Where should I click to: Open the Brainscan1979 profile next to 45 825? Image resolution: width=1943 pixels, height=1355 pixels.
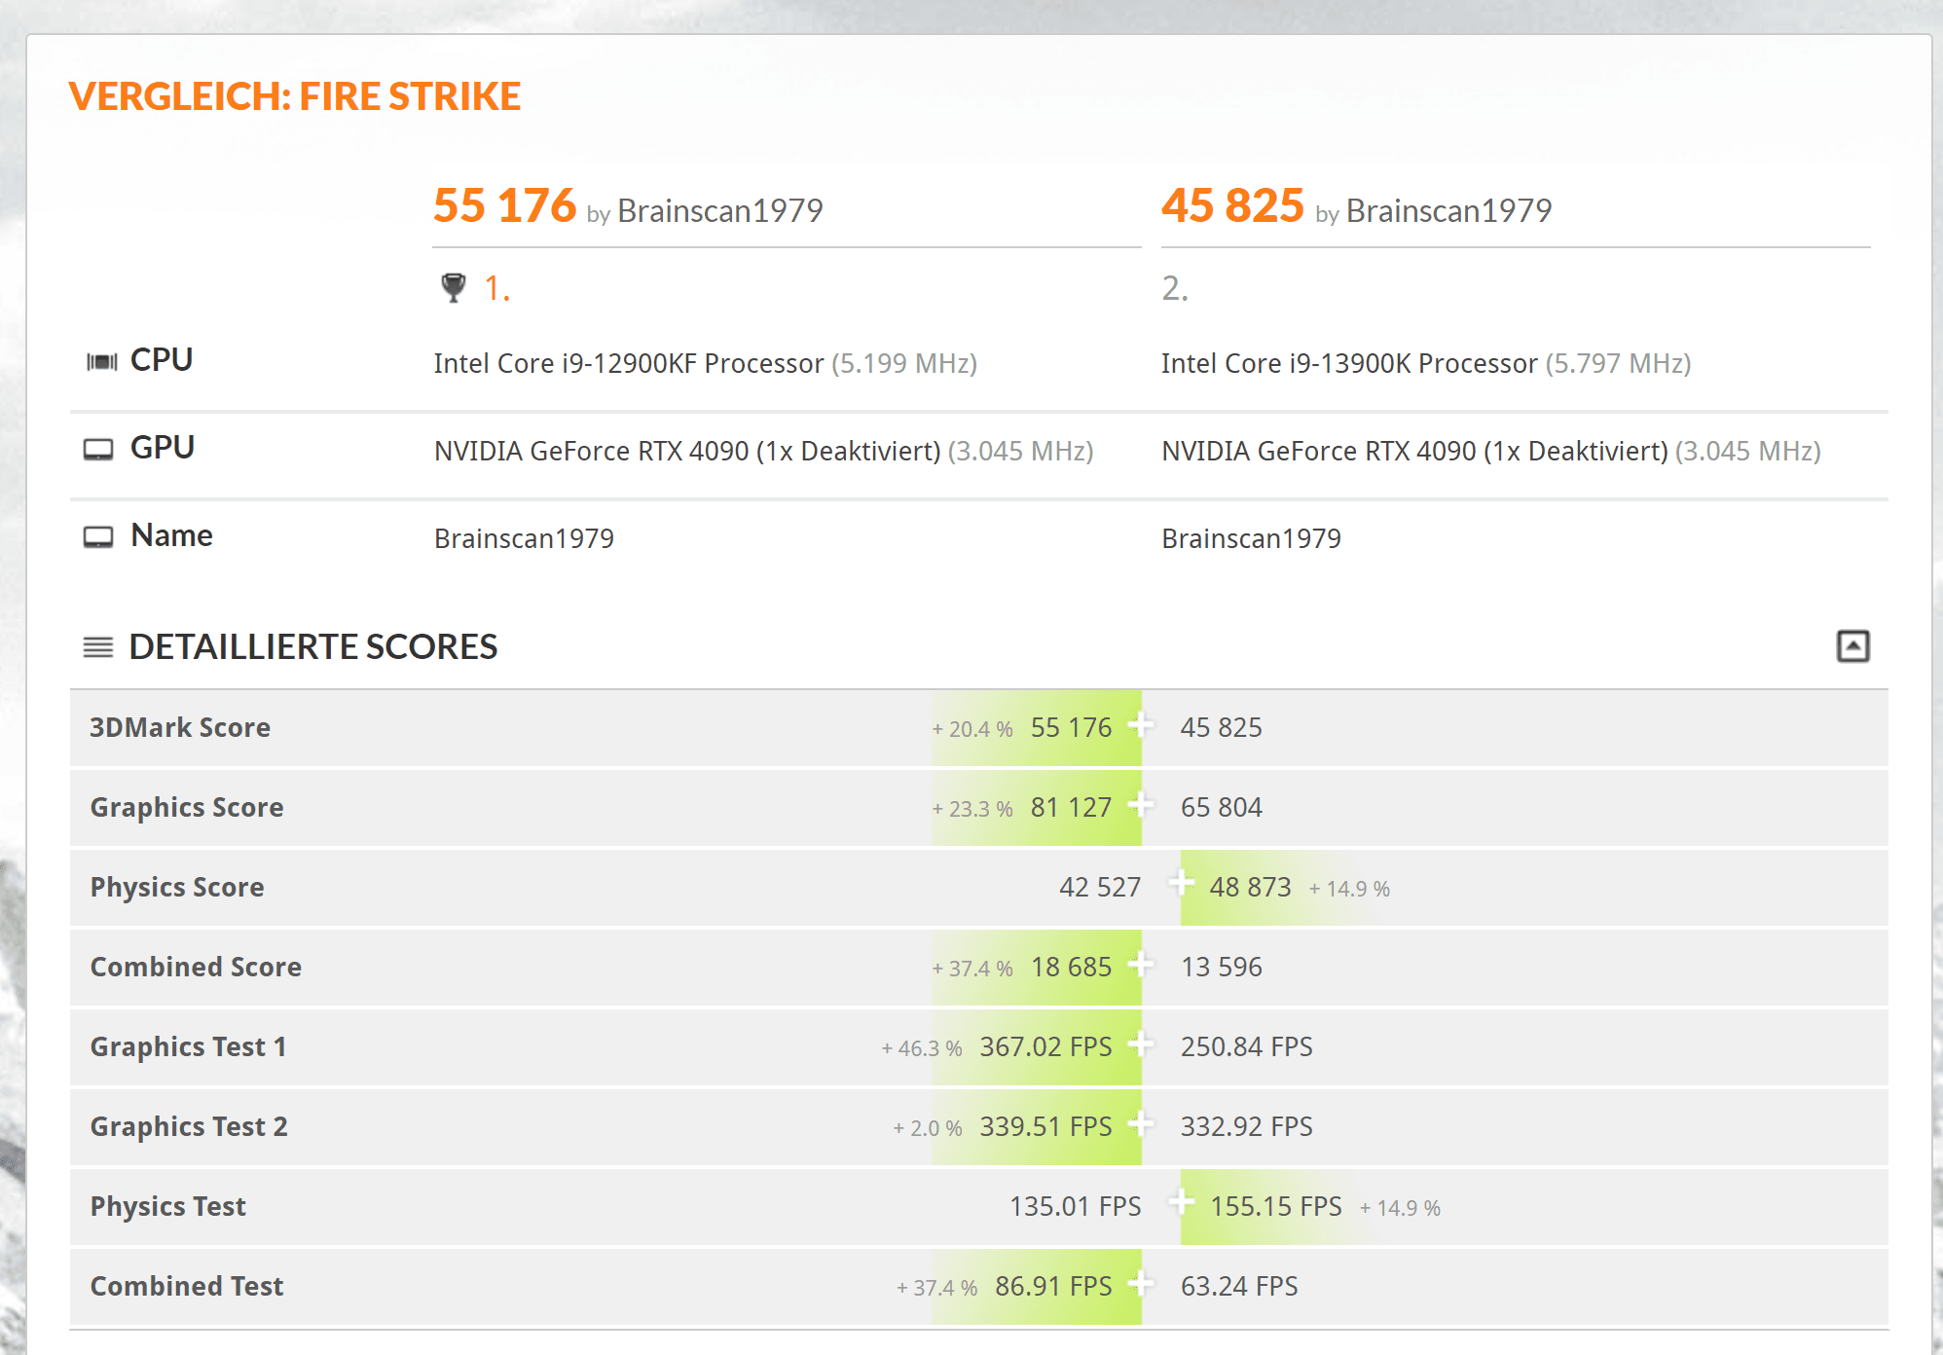point(1448,210)
